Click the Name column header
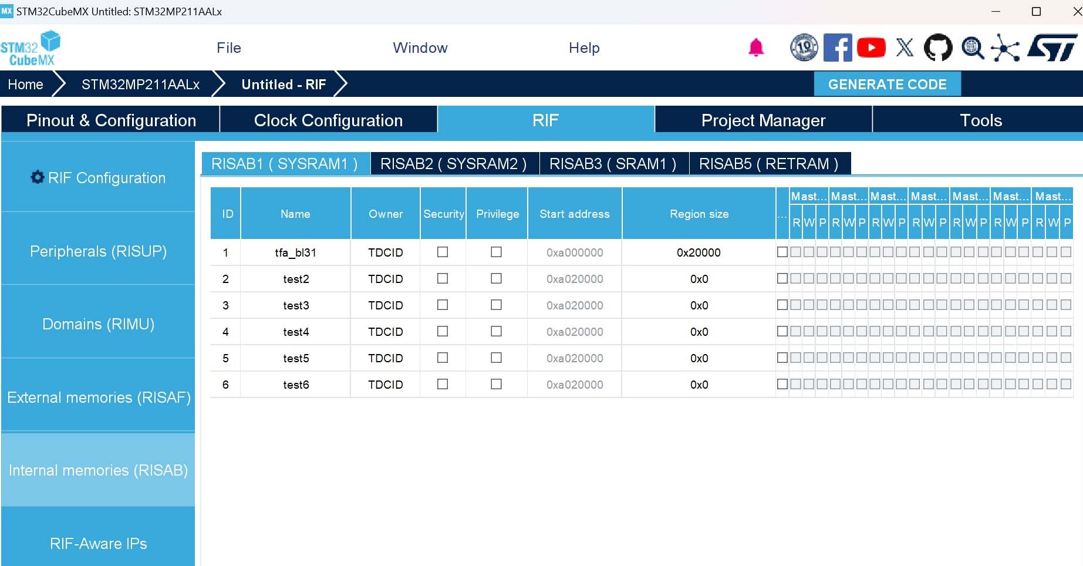 point(295,214)
